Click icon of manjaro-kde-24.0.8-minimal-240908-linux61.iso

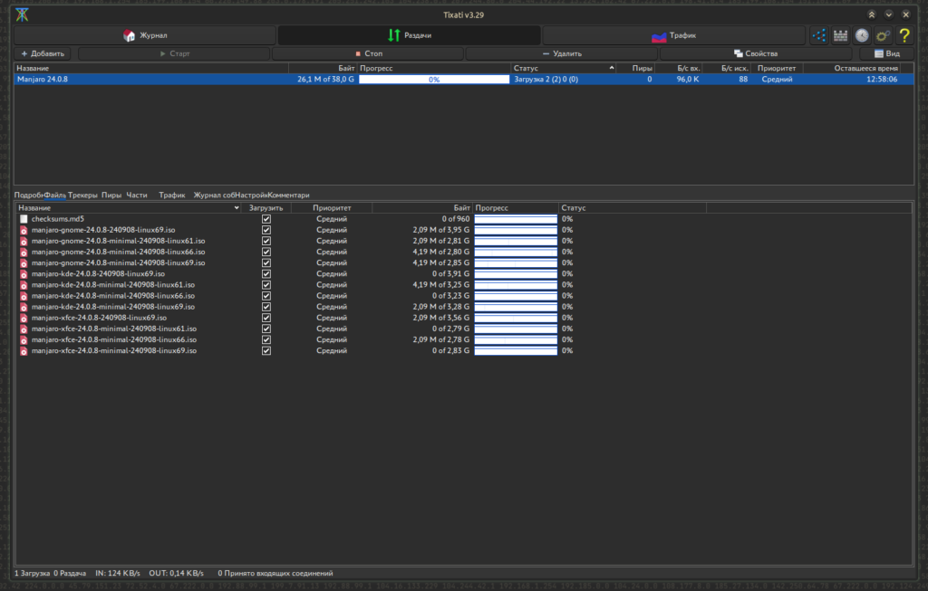[24, 285]
